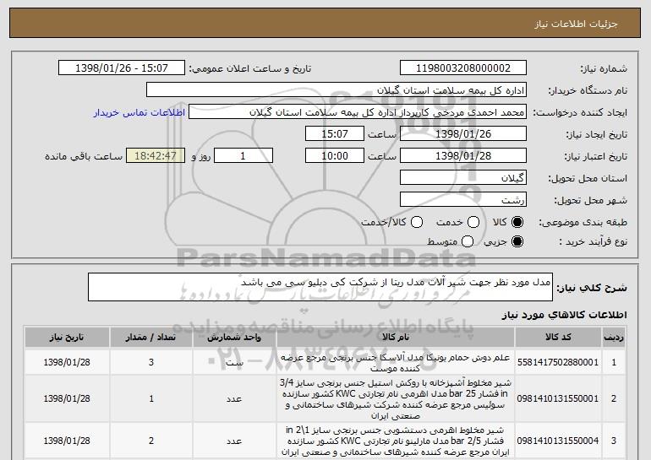Image resolution: width=651 pixels, height=460 pixels.
Task: Open the اطلاعات تماس خریدار link
Action: click(x=139, y=112)
